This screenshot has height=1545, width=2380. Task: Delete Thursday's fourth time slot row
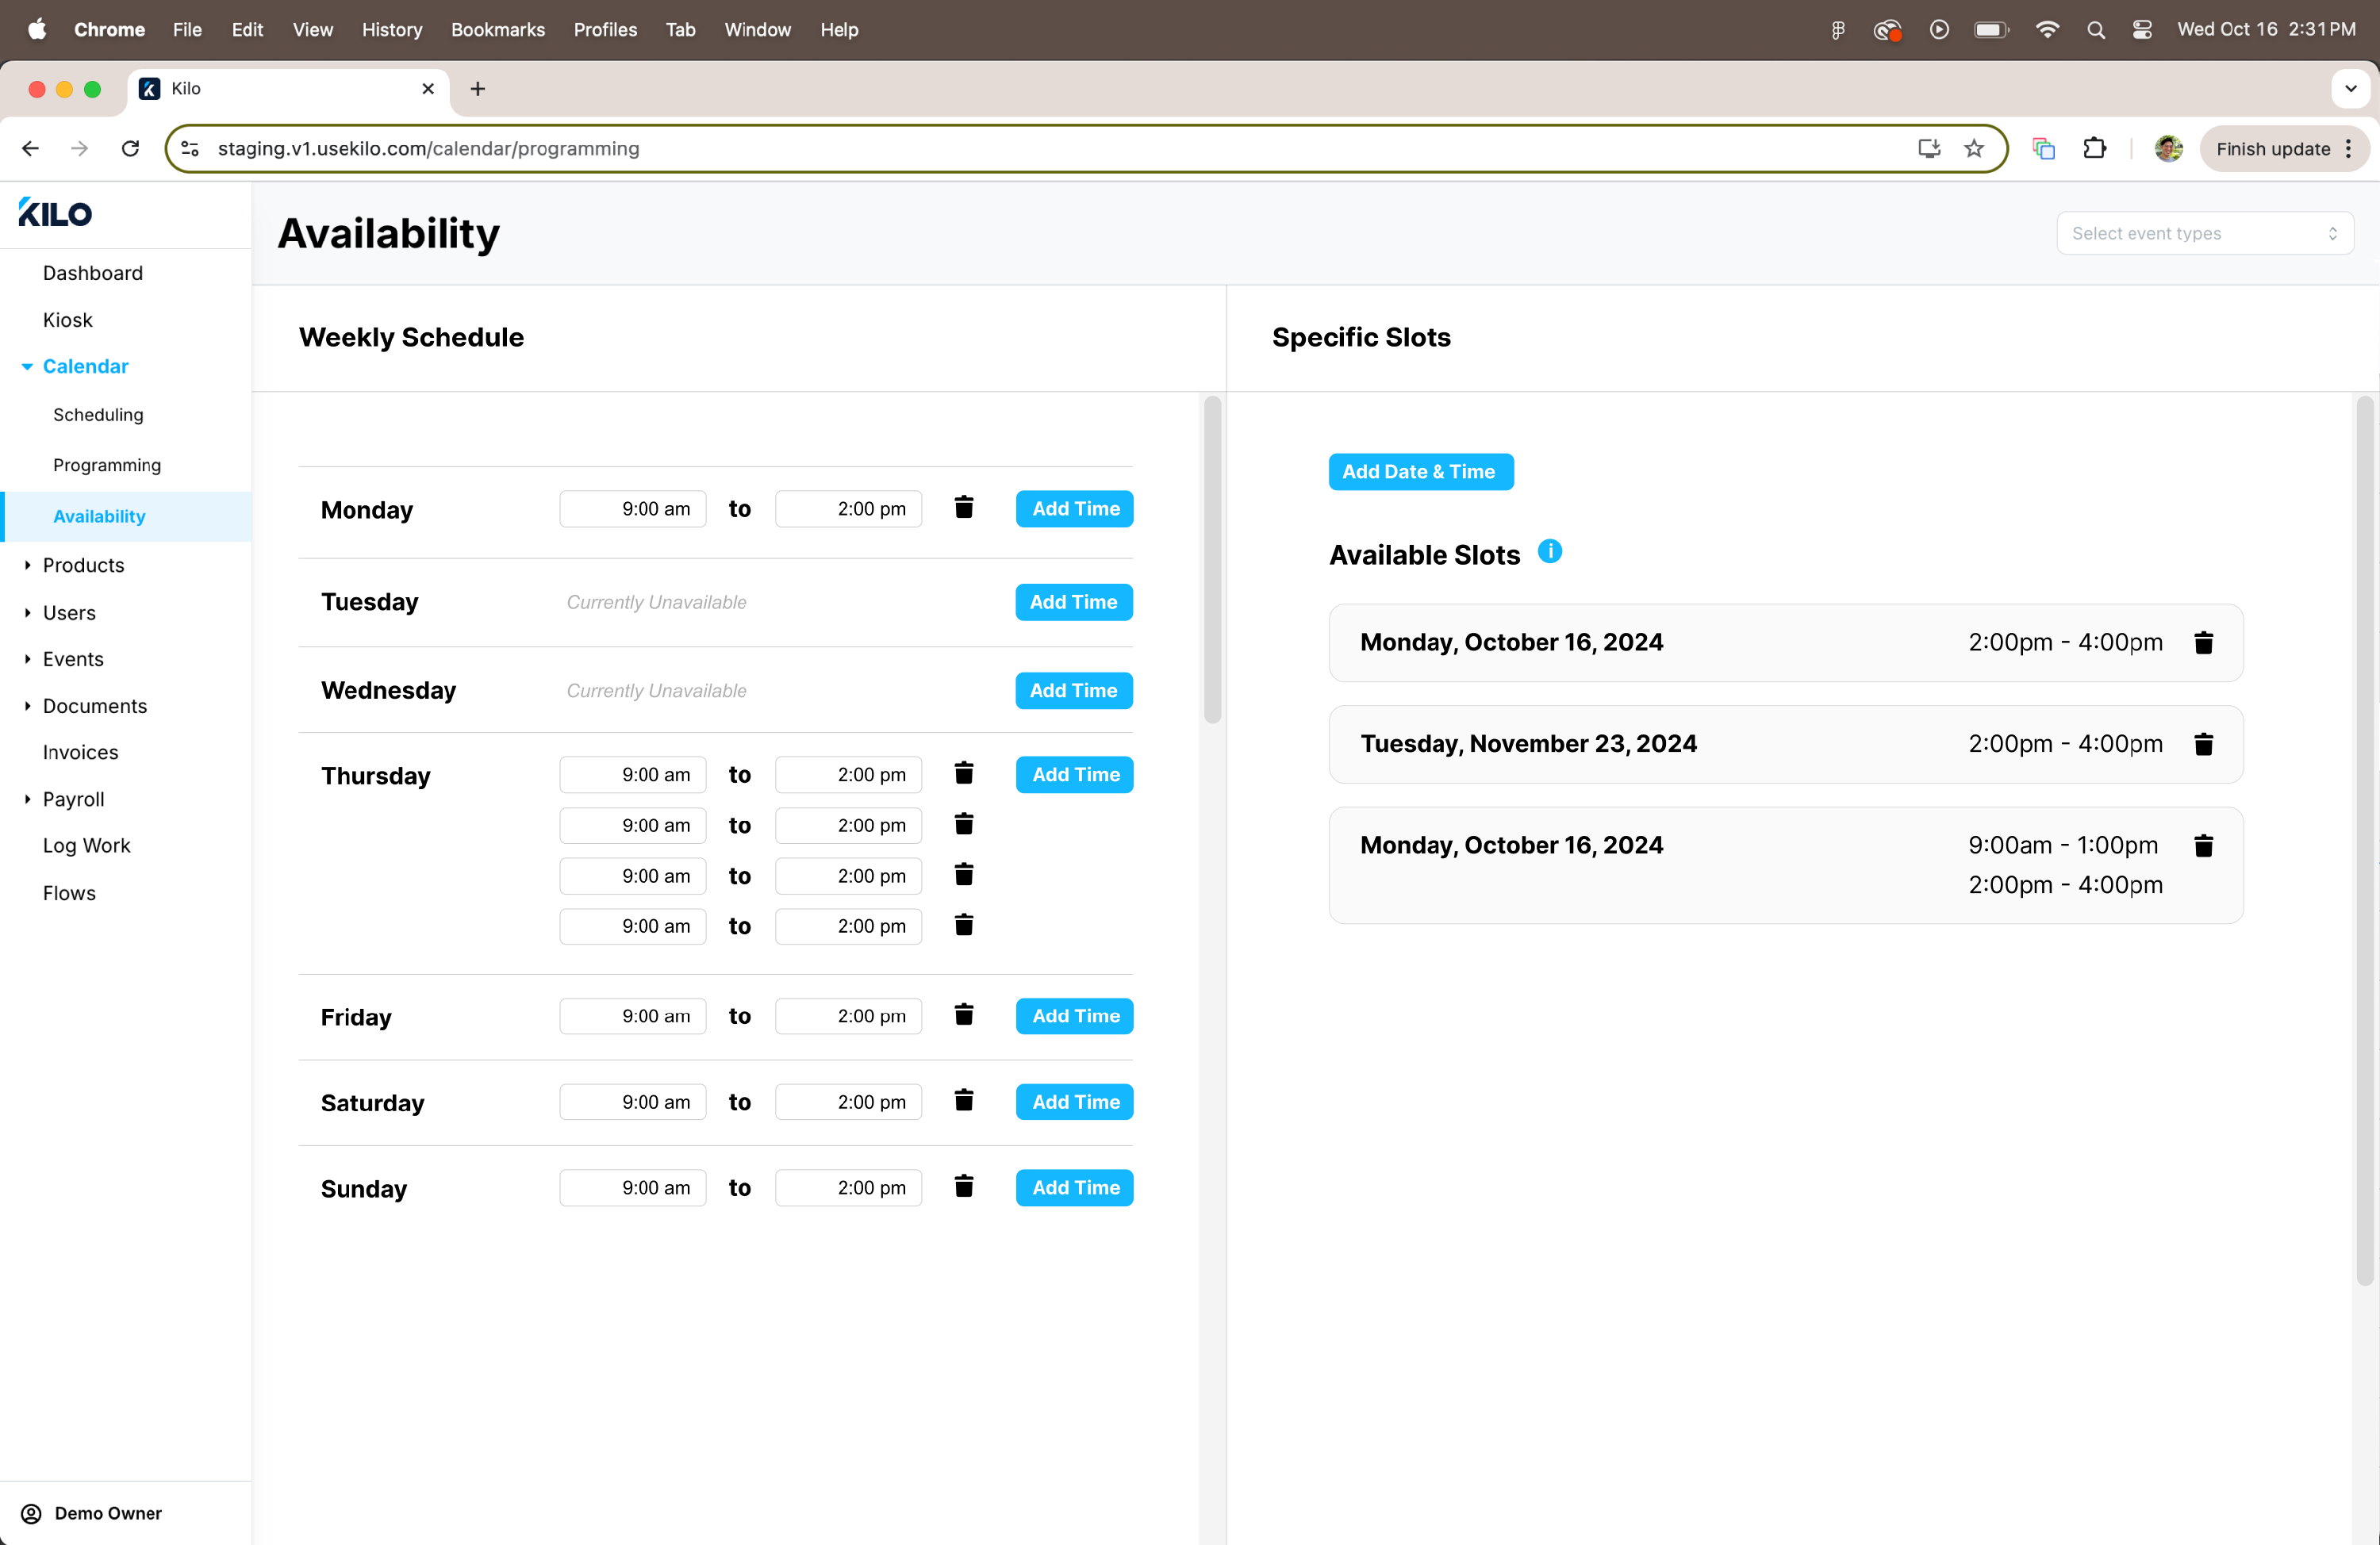tap(963, 926)
